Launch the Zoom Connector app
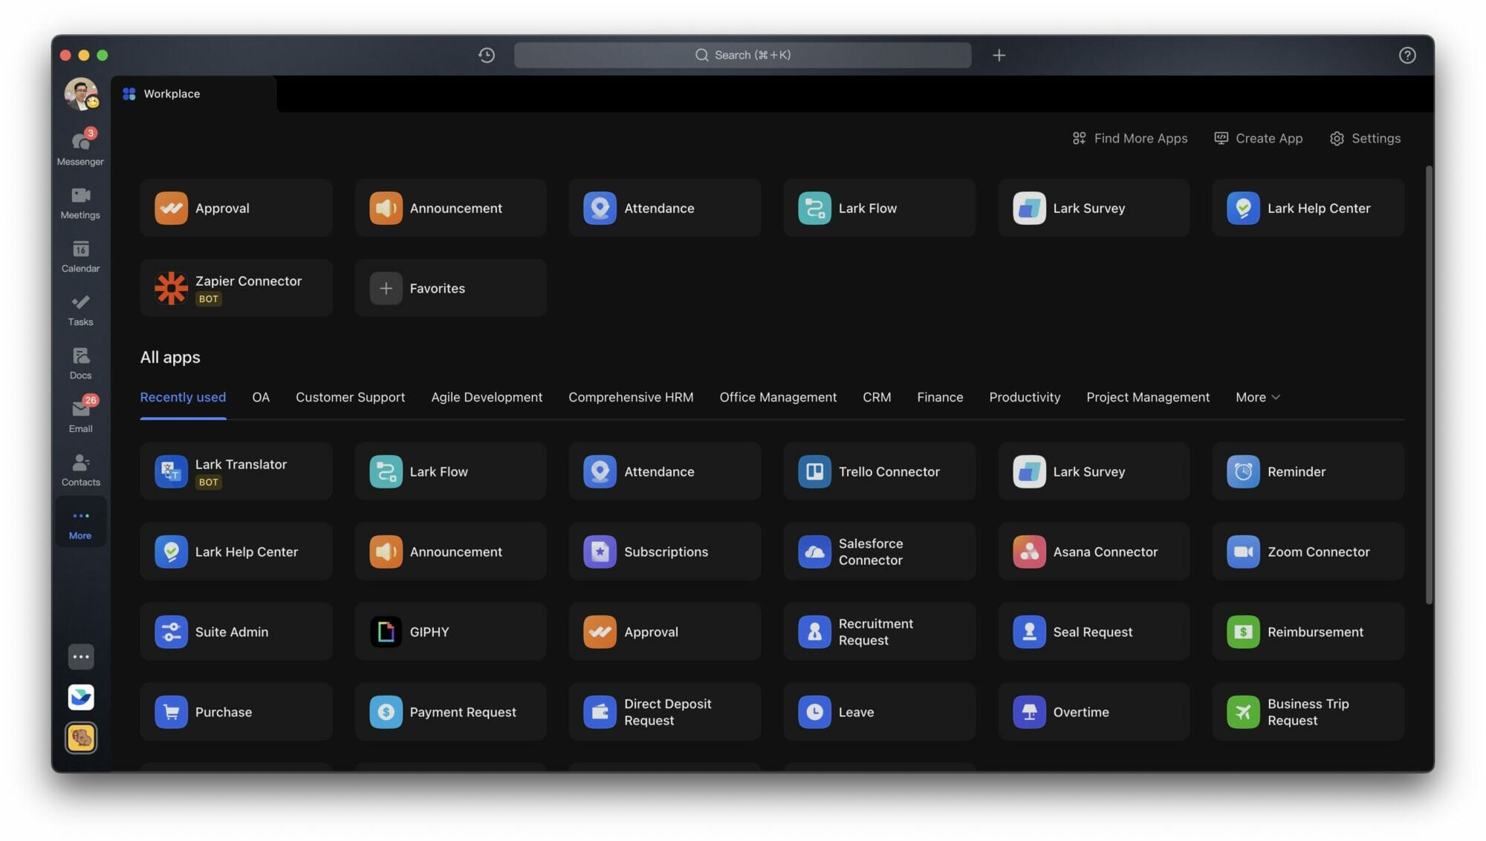 [1308, 552]
